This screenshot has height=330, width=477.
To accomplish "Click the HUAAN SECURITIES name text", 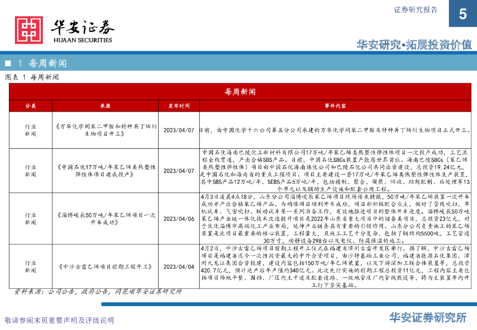I will 83,40.
